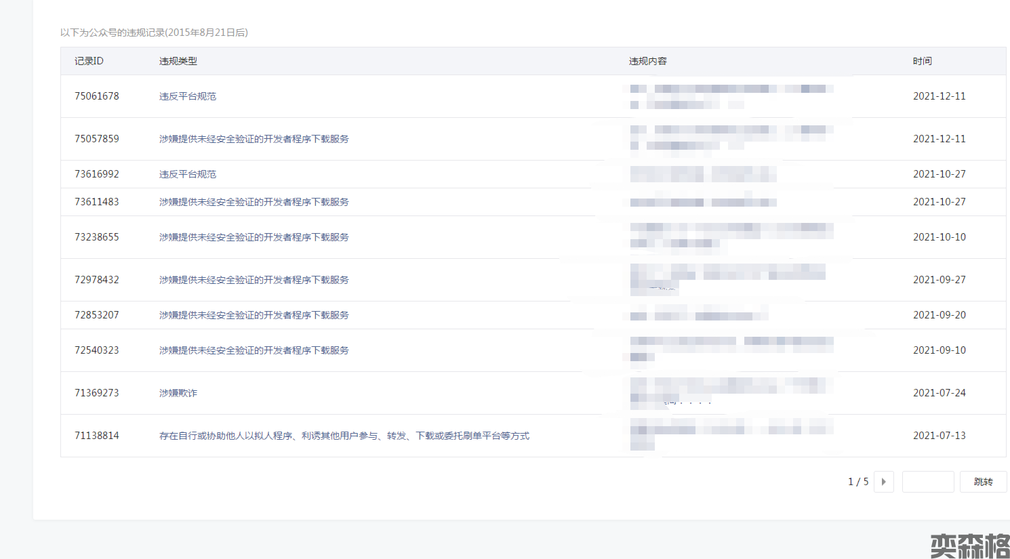
Task: Click the 记录ID column header
Action: [89, 61]
